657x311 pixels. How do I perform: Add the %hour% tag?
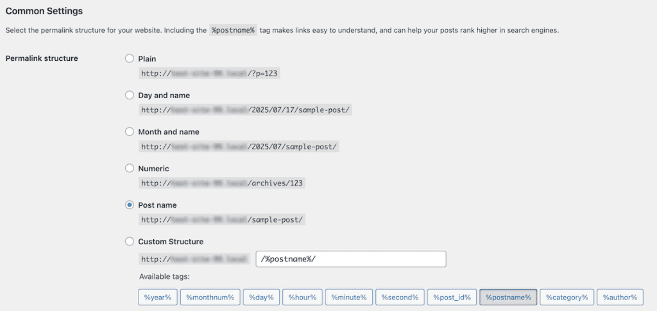302,297
